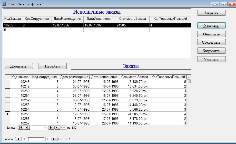
Task: Go to last record in Заказы subform navigator
Action: pyautogui.click(x=57, y=128)
